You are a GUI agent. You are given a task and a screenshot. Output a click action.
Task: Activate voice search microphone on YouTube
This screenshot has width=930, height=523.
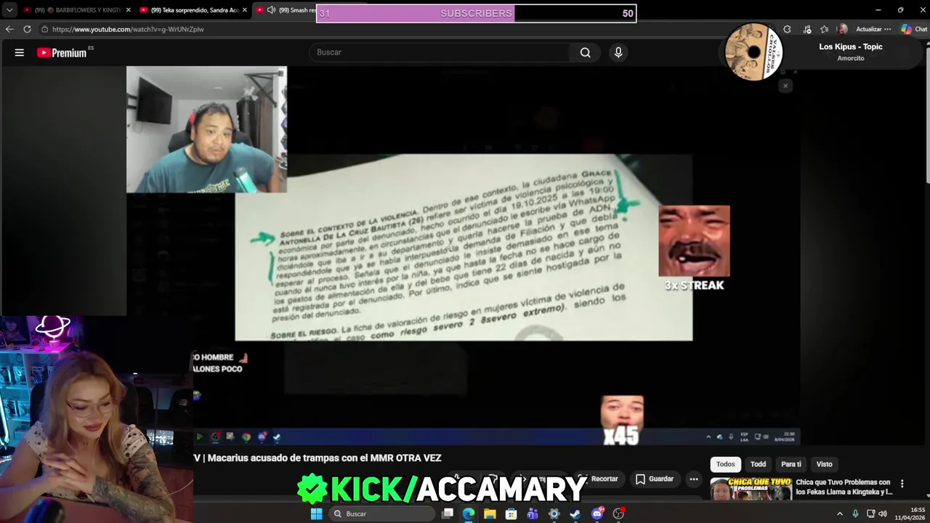[x=618, y=52]
